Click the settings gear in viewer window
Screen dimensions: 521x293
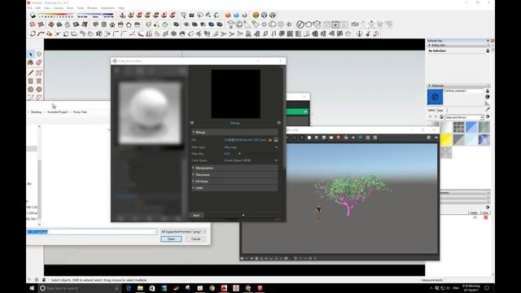[x=429, y=138]
